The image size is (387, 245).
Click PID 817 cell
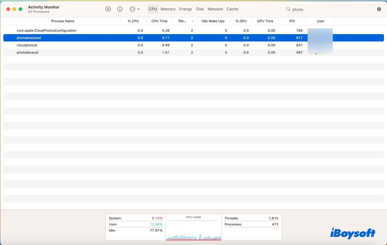pos(299,38)
